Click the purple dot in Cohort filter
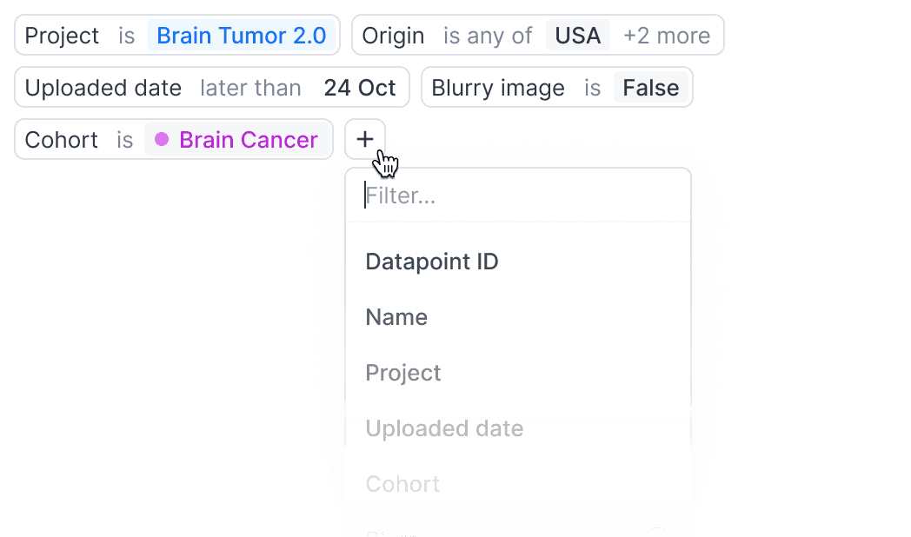 (162, 140)
